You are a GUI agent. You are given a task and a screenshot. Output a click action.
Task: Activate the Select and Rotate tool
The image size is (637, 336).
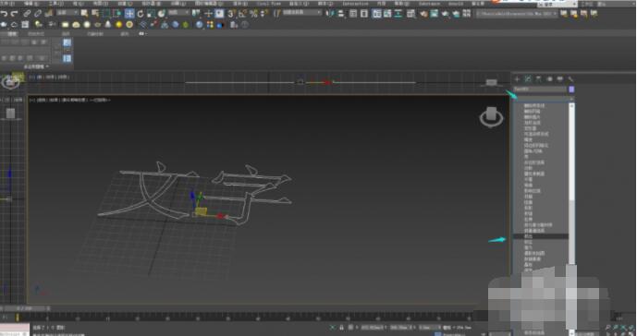141,14
